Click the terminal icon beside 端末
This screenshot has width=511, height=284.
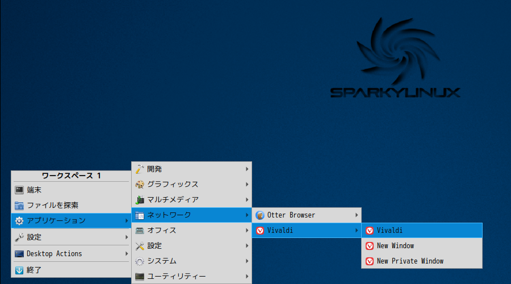pos(19,190)
